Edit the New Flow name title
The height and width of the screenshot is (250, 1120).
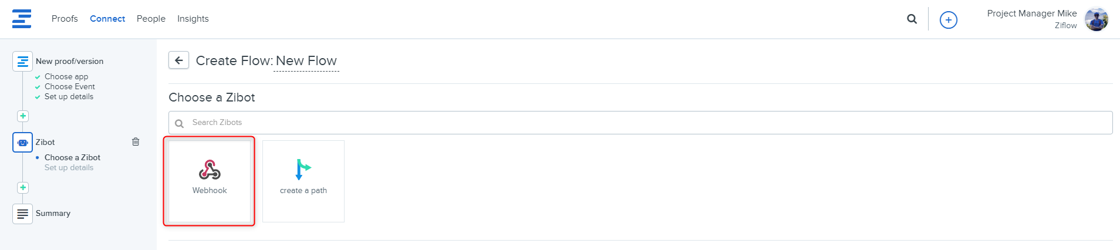[x=306, y=61]
